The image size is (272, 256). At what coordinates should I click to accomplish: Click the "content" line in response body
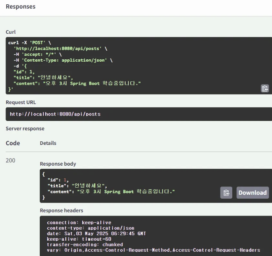111,192
